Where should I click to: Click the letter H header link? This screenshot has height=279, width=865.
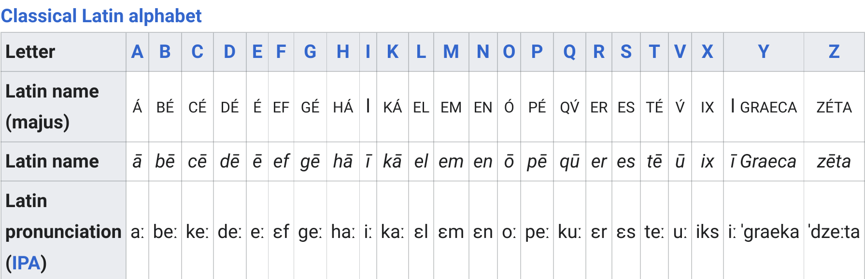[343, 52]
